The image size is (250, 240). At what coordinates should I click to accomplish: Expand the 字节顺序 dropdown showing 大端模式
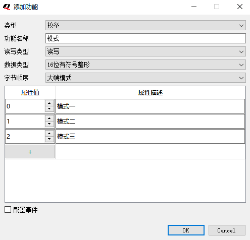(x=145, y=78)
